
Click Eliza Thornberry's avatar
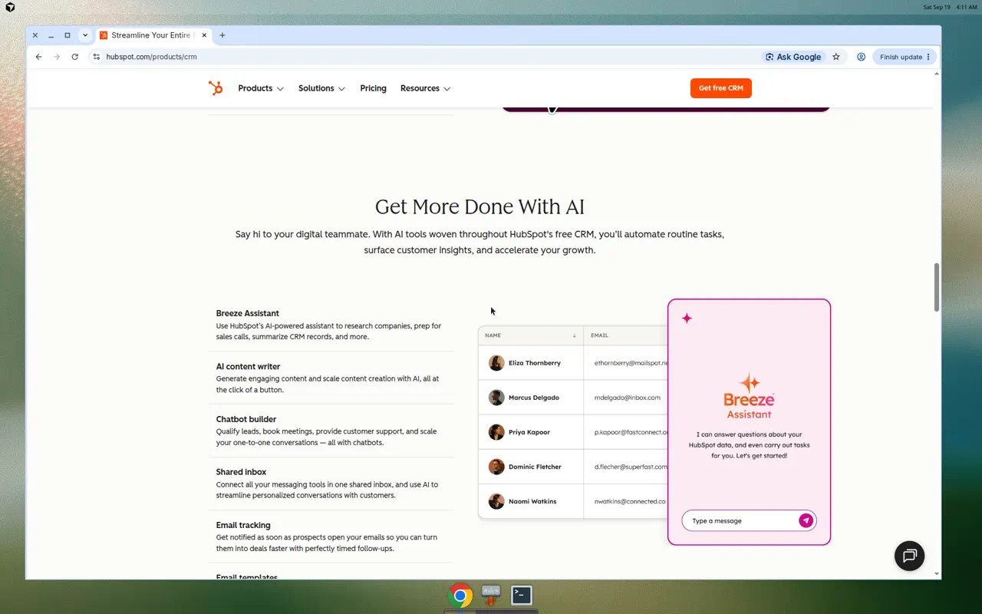click(x=496, y=363)
